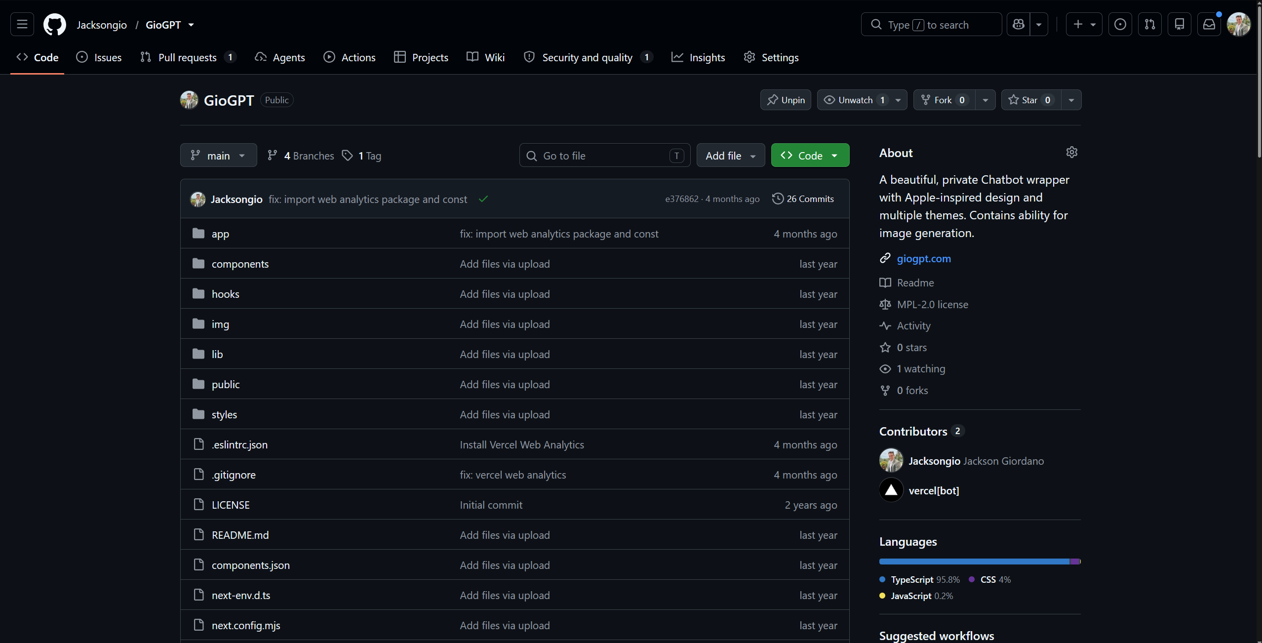Image resolution: width=1262 pixels, height=643 pixels.
Task: Open the user profile avatar menu
Action: pyautogui.click(x=1239, y=24)
